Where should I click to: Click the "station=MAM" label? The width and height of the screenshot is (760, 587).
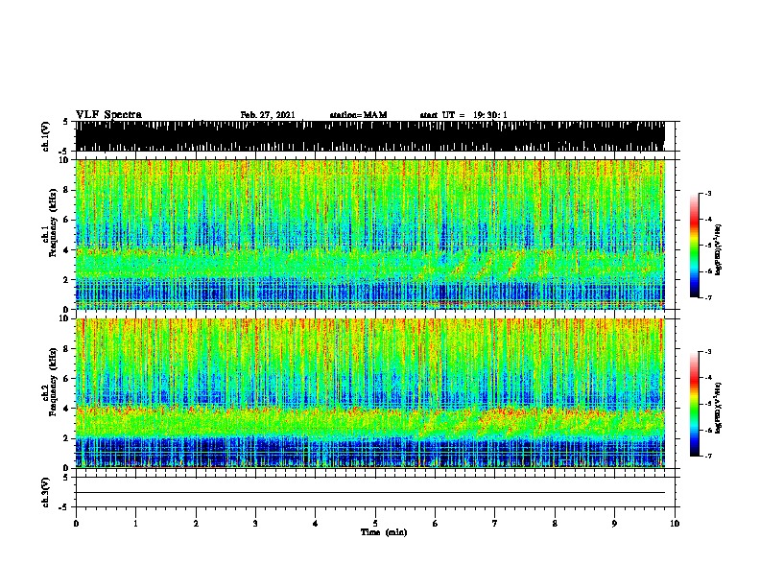pos(358,115)
